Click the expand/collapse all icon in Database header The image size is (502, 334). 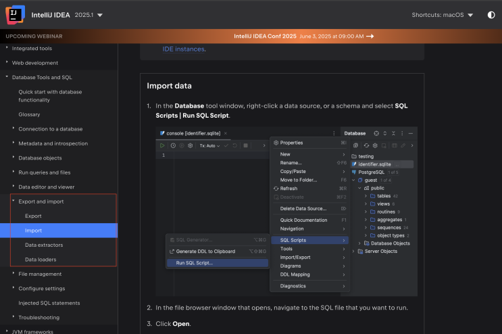(x=385, y=133)
